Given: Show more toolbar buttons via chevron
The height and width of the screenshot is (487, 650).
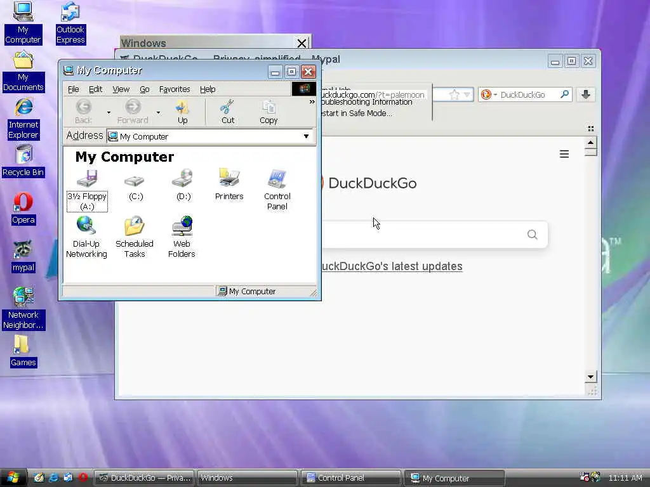Looking at the screenshot, I should point(312,102).
